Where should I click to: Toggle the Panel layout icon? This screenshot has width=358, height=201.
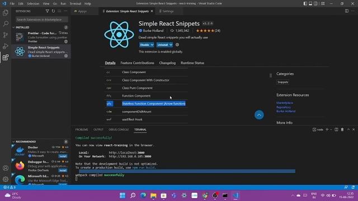310,3
